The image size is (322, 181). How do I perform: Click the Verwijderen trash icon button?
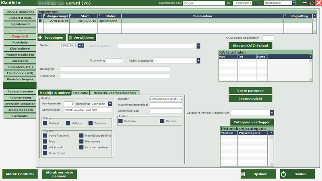coord(70,37)
